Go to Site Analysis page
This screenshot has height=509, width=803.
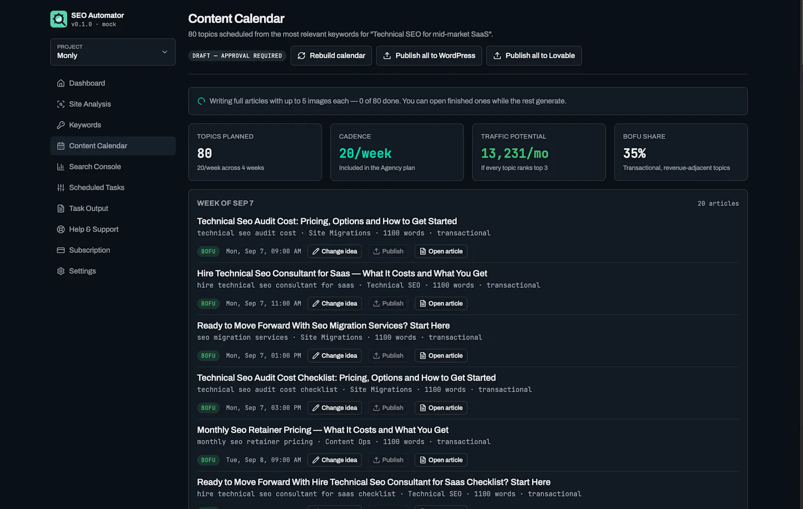coord(113,104)
